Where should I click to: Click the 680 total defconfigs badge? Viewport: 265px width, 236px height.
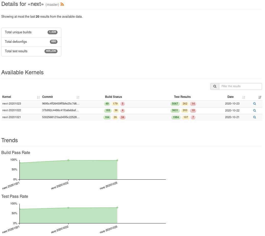point(54,42)
